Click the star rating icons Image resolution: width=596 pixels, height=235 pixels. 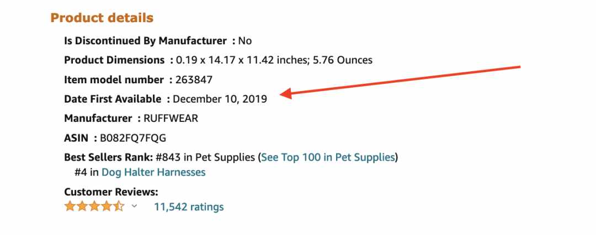point(94,206)
